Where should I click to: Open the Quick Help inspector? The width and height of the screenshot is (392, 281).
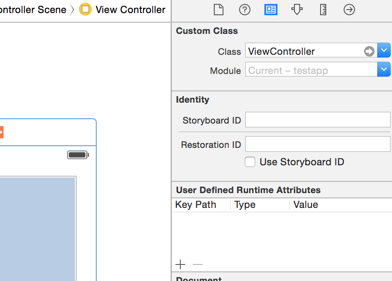pyautogui.click(x=245, y=10)
